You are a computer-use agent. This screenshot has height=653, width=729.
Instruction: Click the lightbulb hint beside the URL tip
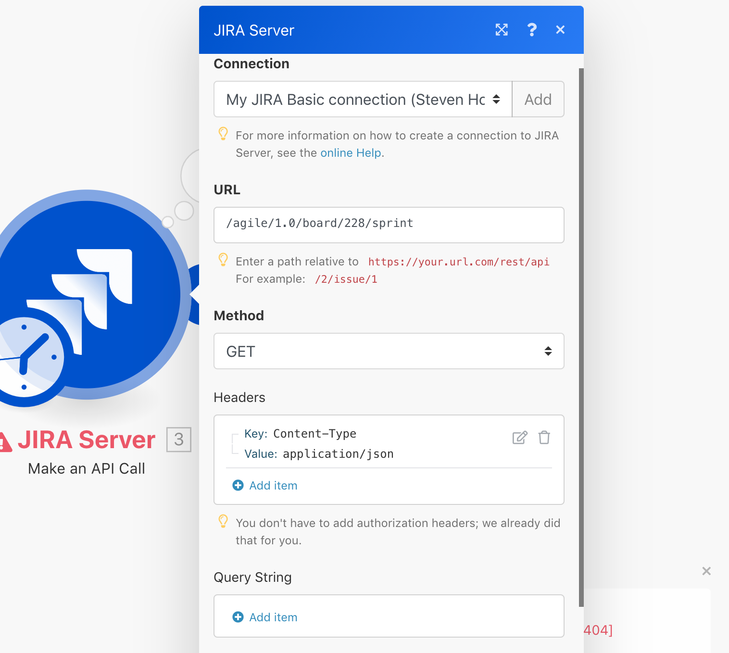(223, 261)
